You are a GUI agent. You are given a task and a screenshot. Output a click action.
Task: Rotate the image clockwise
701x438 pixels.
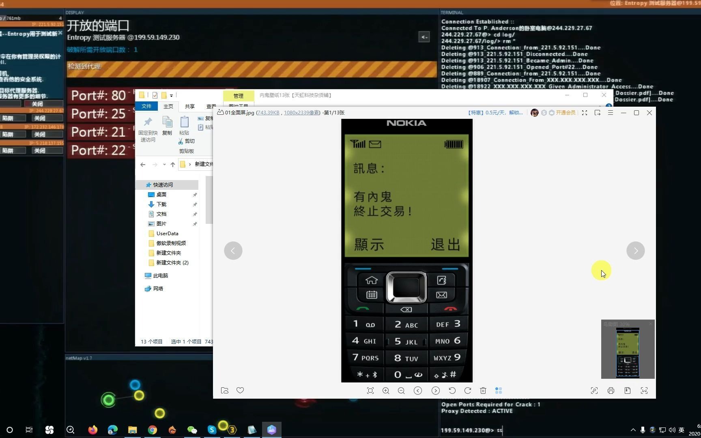(467, 391)
